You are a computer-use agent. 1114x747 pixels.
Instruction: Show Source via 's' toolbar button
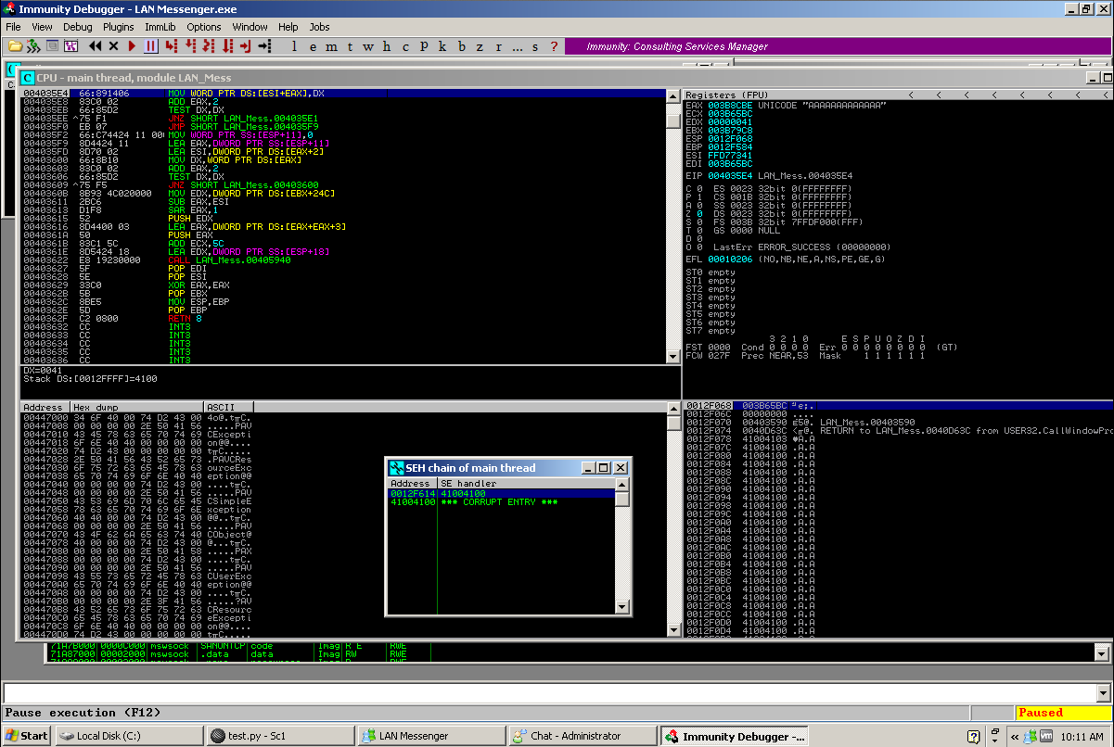coord(535,45)
